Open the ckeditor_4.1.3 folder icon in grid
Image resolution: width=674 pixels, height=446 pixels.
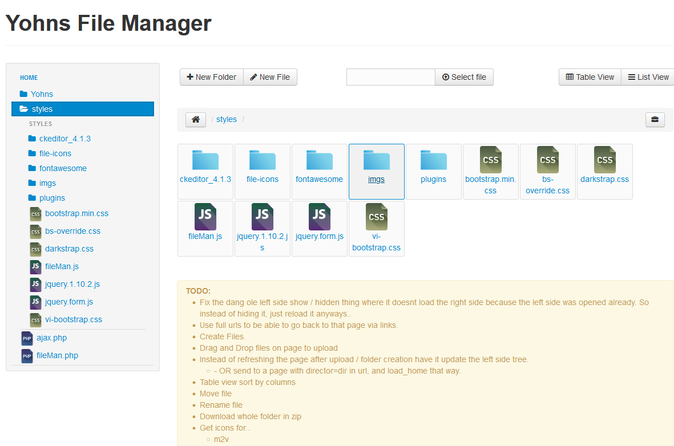coord(205,160)
